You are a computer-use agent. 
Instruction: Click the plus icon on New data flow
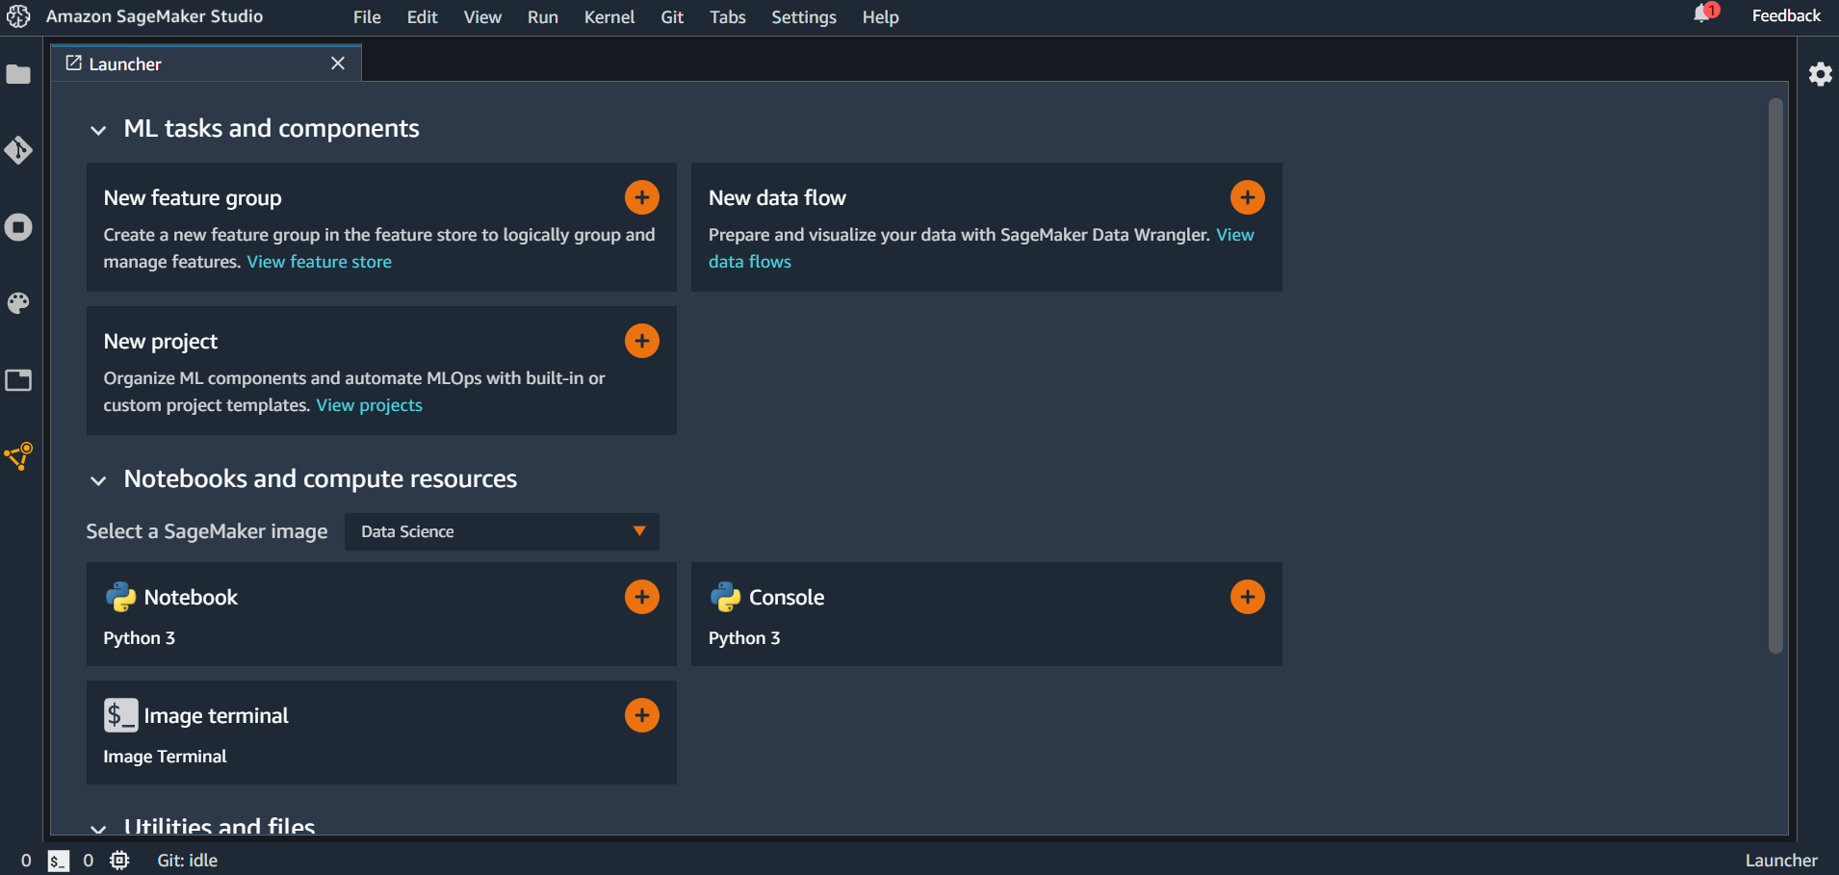pyautogui.click(x=1248, y=197)
